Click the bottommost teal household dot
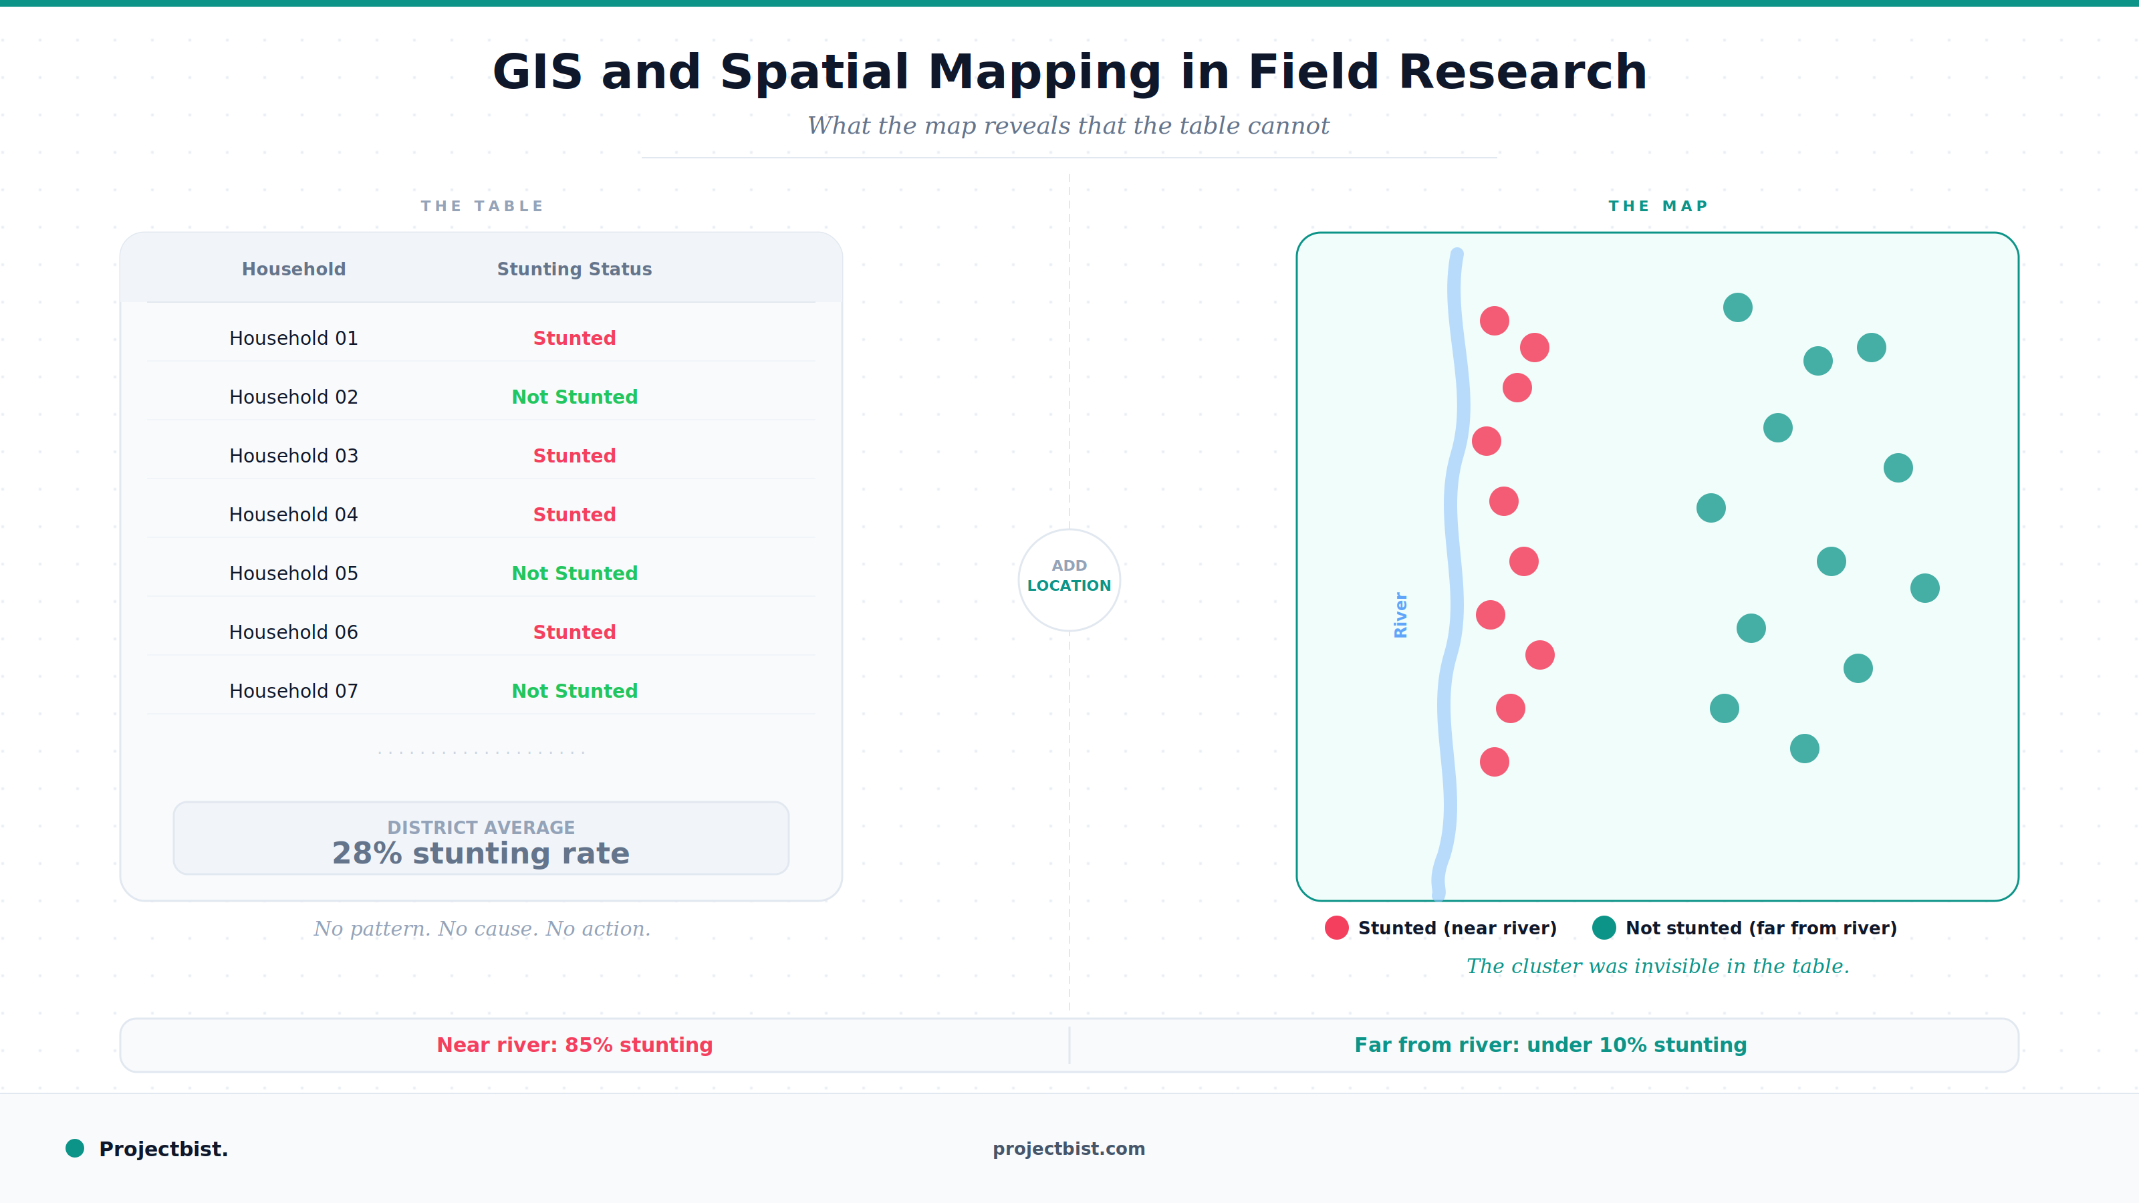 (x=1804, y=749)
